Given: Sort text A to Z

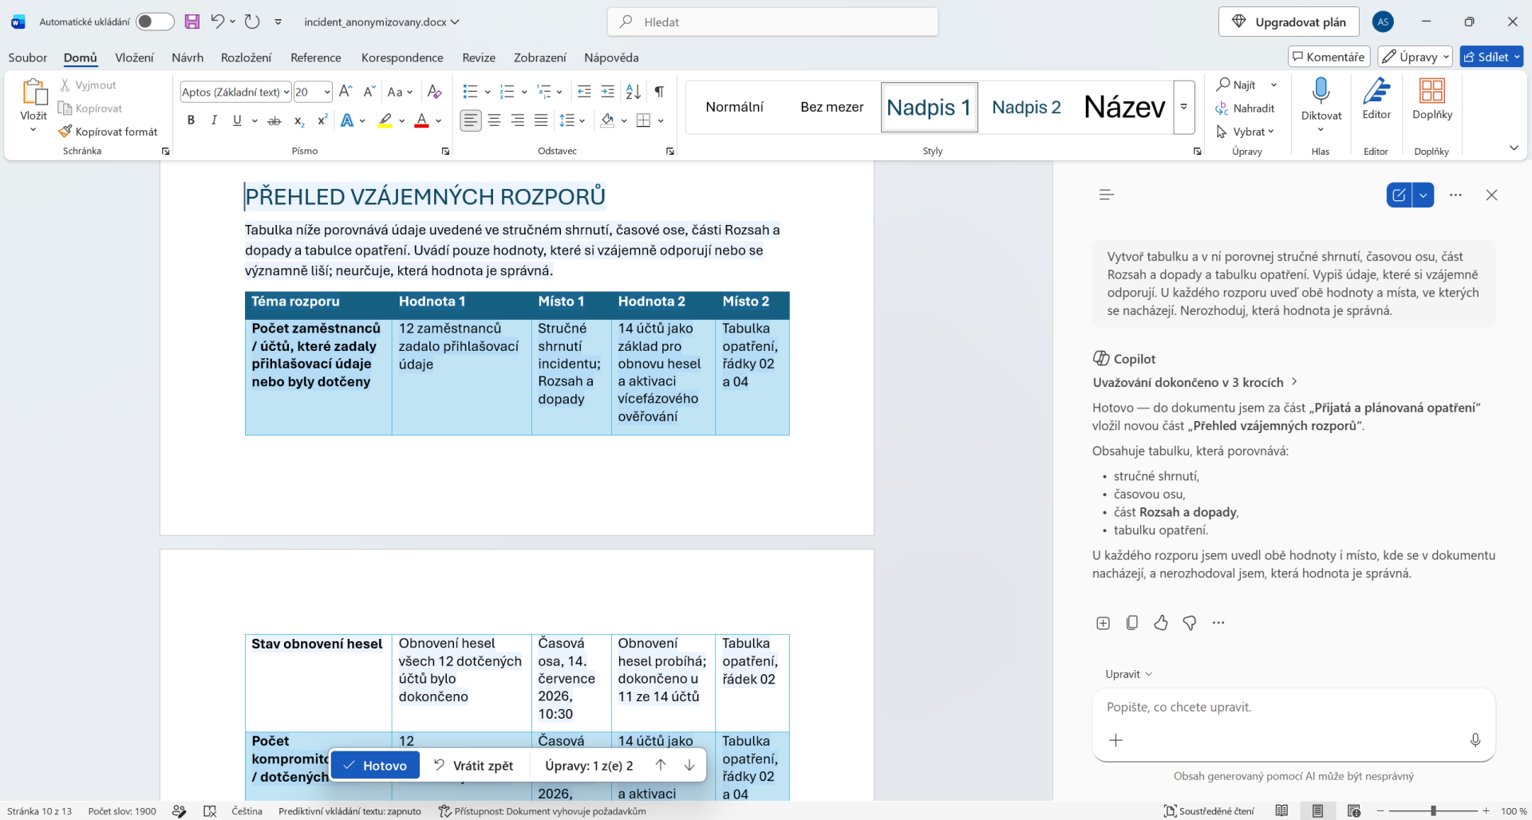Looking at the screenshot, I should (x=633, y=92).
